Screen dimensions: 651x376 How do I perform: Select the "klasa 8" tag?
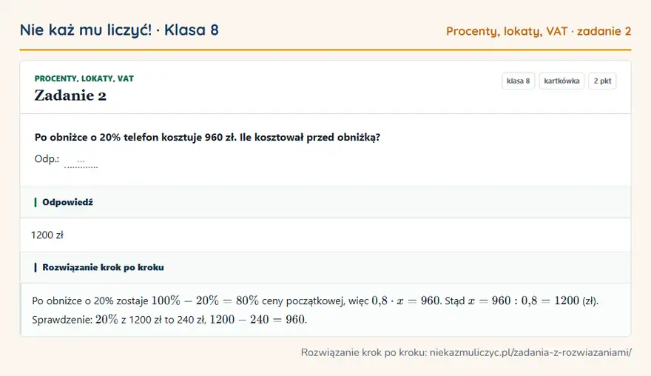[518, 81]
